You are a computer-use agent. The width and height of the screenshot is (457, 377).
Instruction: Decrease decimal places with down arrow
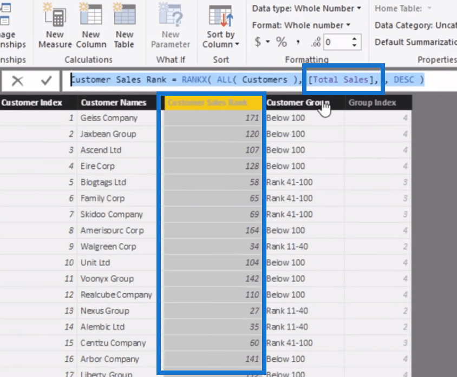354,45
